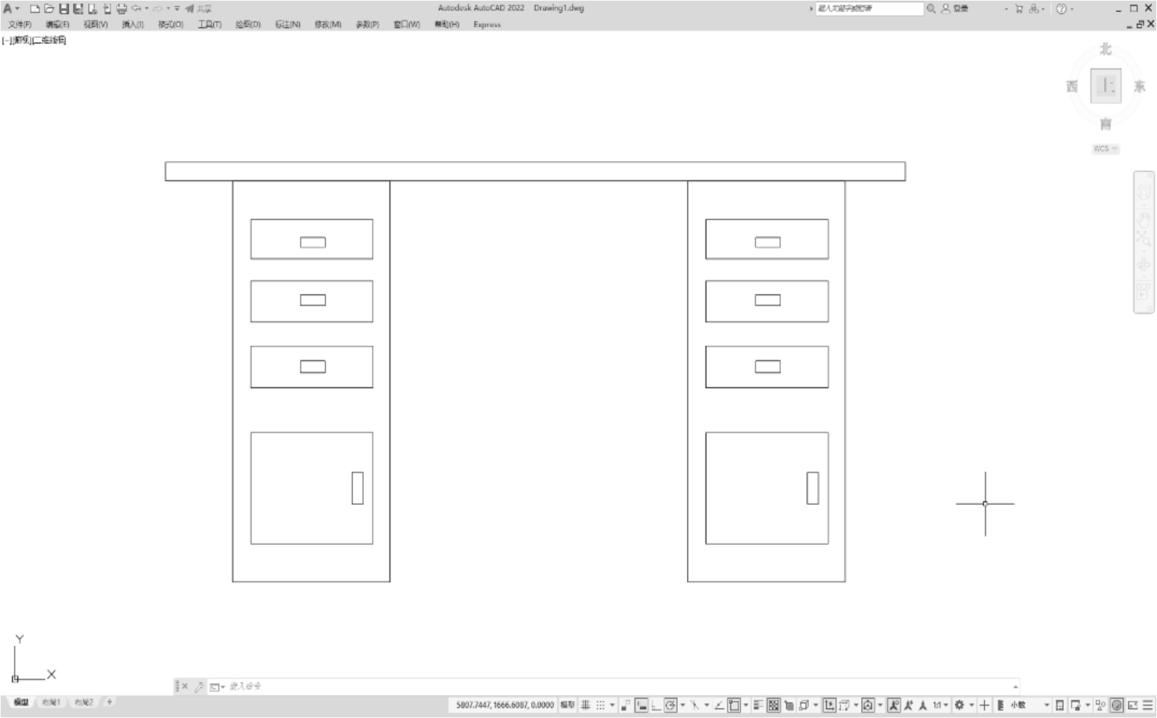Open the Autodesk App Store cart icon
This screenshot has width=1157, height=718.
point(1019,9)
